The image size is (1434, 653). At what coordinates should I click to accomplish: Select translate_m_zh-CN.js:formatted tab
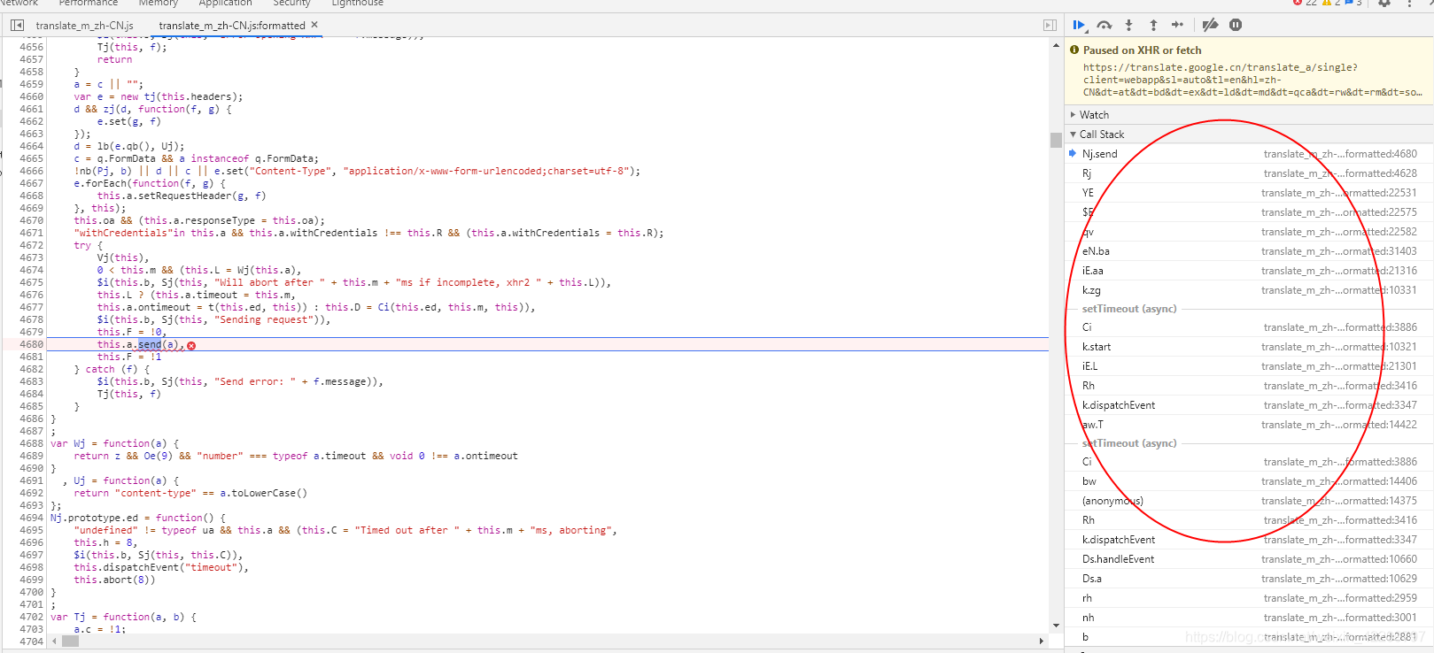pyautogui.click(x=232, y=26)
